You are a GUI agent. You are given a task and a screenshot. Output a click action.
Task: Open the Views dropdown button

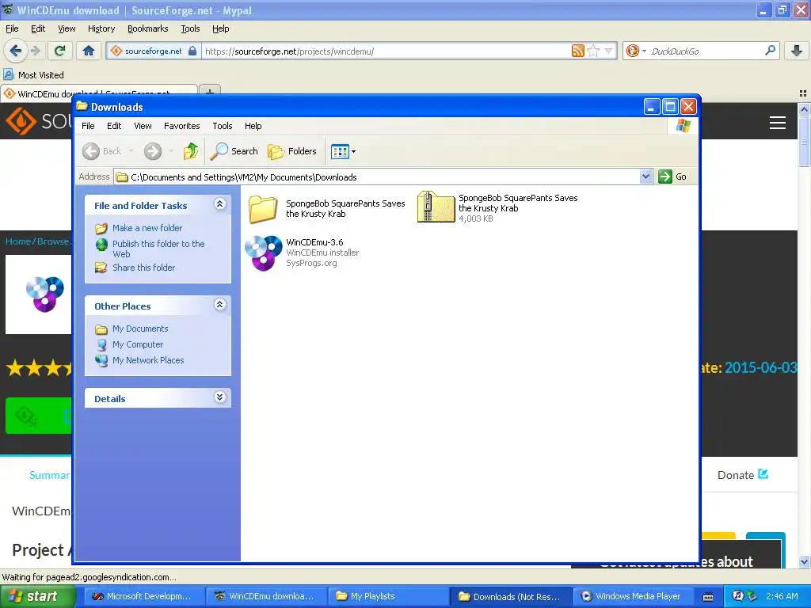[x=343, y=151]
